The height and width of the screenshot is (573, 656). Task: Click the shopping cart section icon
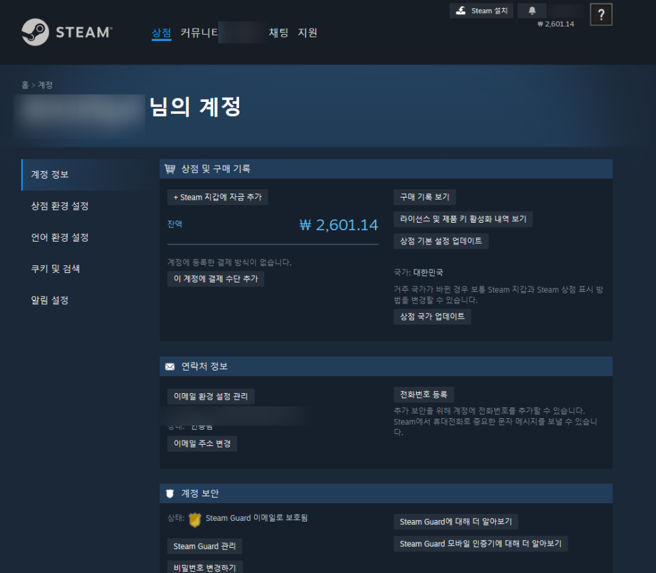(x=170, y=169)
